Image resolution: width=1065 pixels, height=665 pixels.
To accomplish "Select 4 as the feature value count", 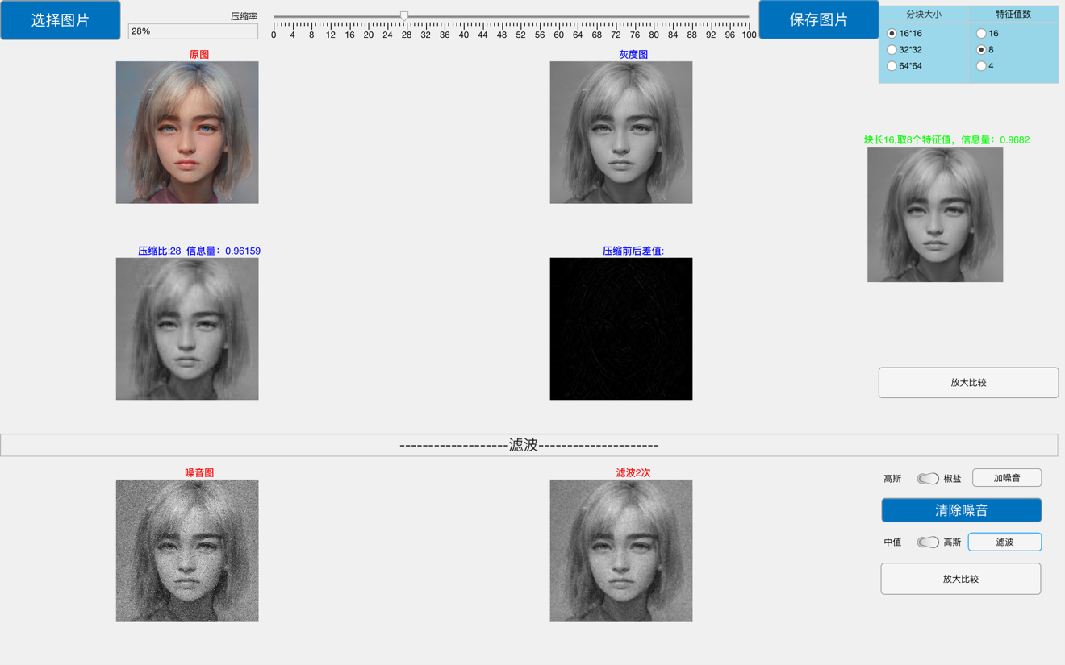I will [x=981, y=65].
